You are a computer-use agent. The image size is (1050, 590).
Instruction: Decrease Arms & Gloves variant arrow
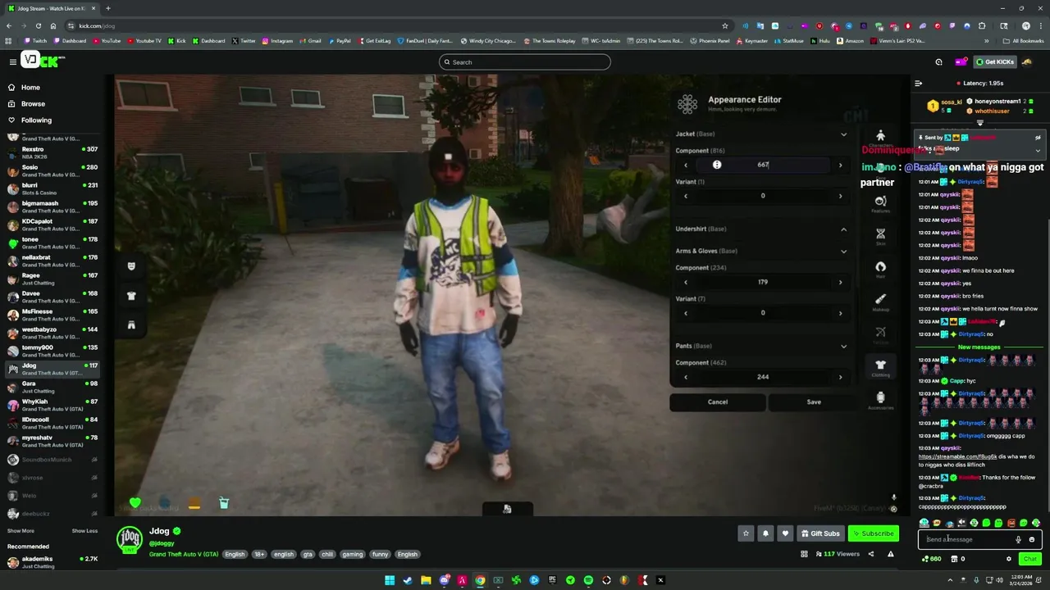click(686, 313)
